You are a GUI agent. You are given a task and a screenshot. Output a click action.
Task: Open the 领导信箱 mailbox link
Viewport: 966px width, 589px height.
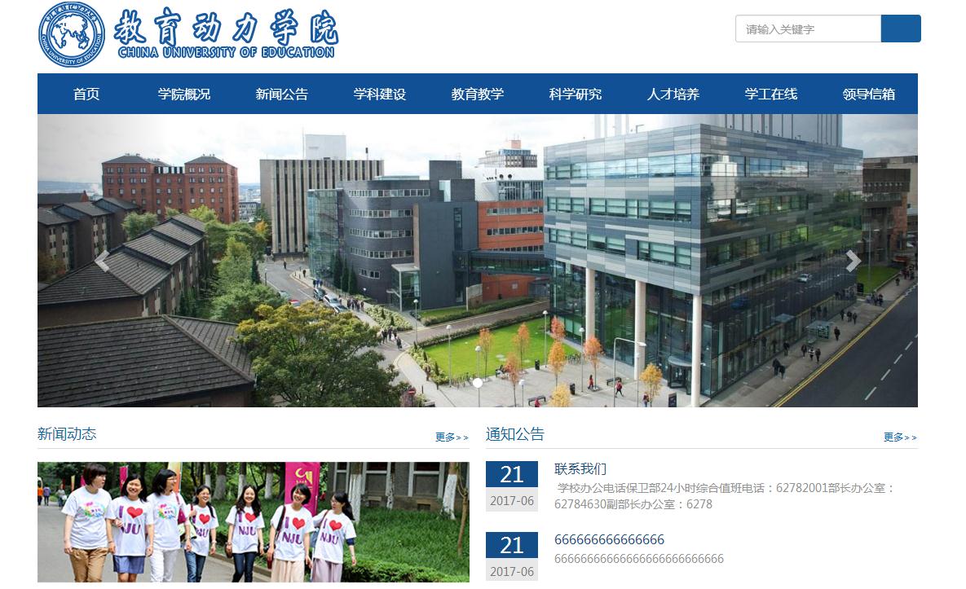869,94
